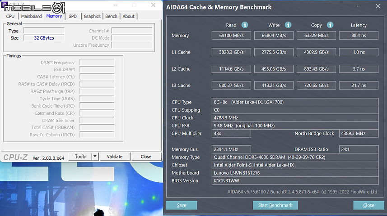
Task: Click the CPU-Z Close button
Action: 146,157
